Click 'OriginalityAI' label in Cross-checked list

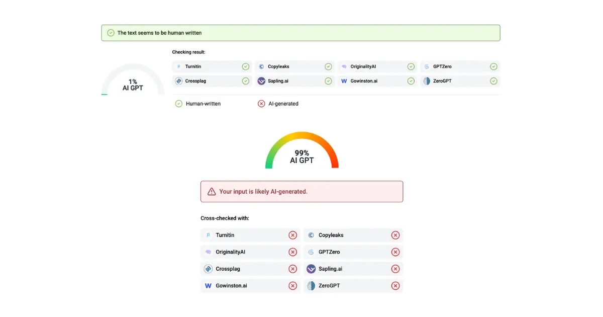pyautogui.click(x=231, y=252)
